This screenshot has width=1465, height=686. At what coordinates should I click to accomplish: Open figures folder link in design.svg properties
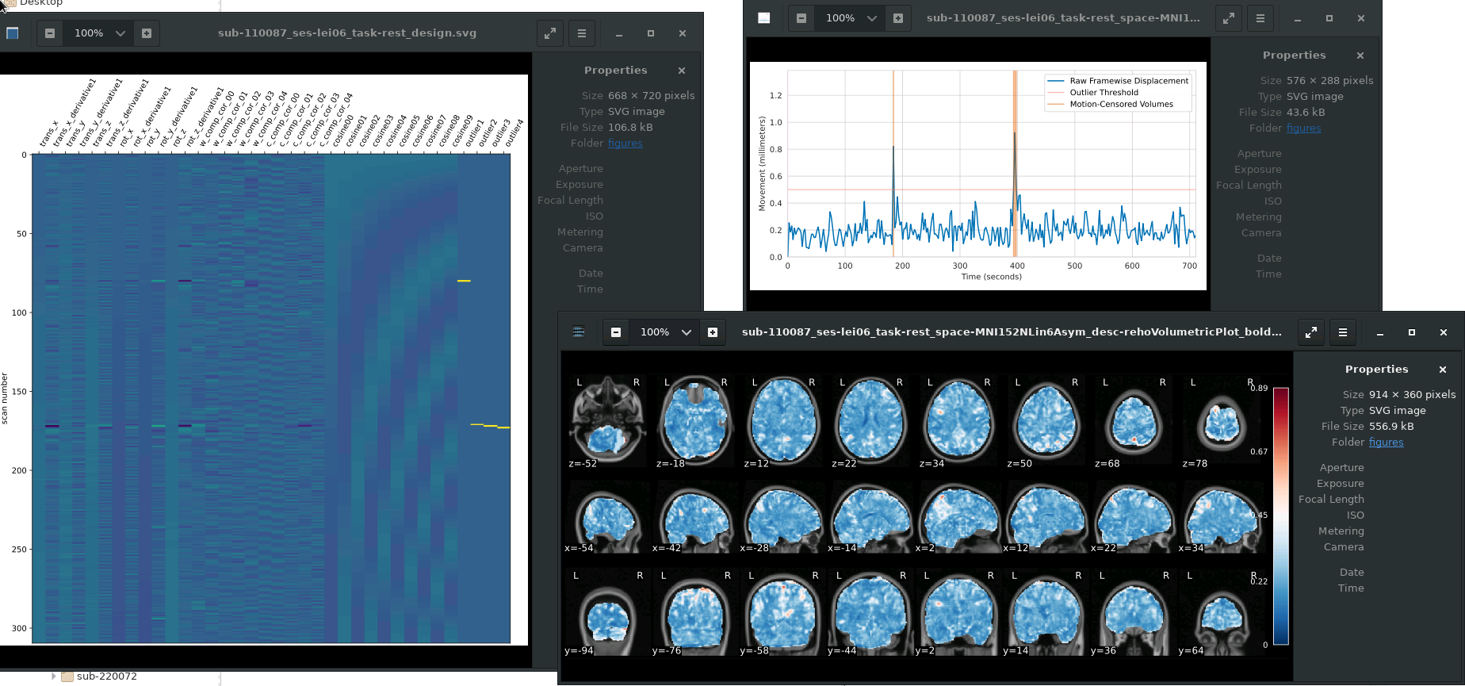click(625, 144)
